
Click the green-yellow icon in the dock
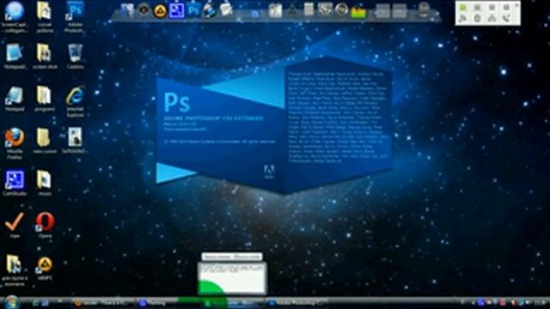pyautogui.click(x=358, y=12)
